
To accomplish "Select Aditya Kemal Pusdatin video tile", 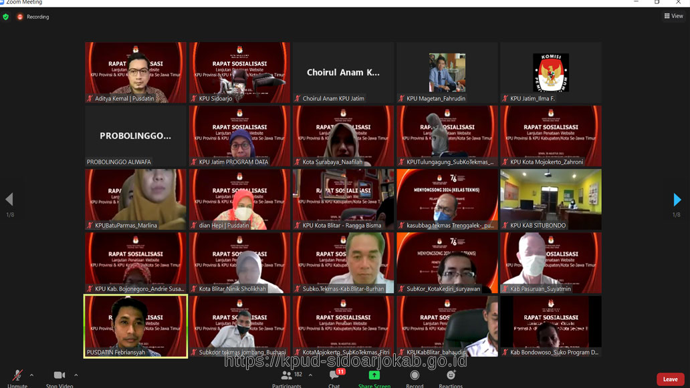I will click(136, 72).
